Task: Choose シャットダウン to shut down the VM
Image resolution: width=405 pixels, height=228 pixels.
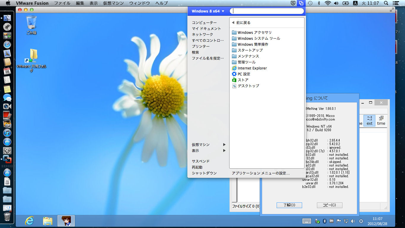Action: tap(204, 173)
